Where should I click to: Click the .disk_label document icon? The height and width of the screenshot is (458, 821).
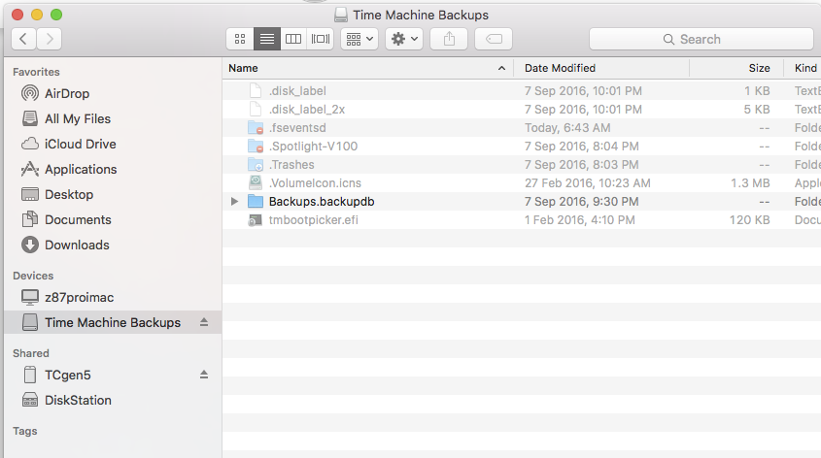click(256, 91)
